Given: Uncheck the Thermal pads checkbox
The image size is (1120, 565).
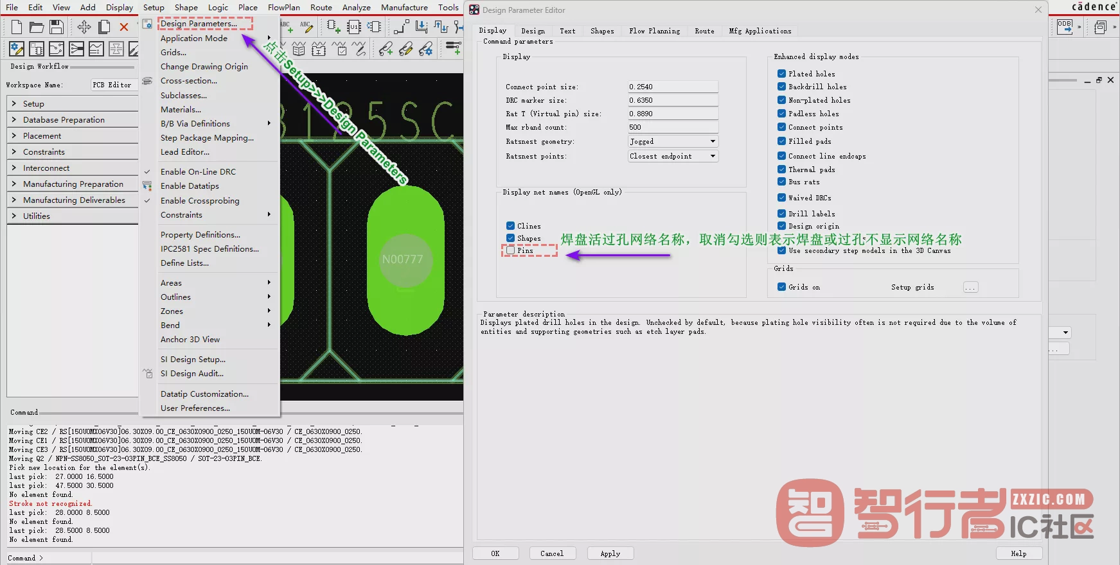Looking at the screenshot, I should click(782, 169).
